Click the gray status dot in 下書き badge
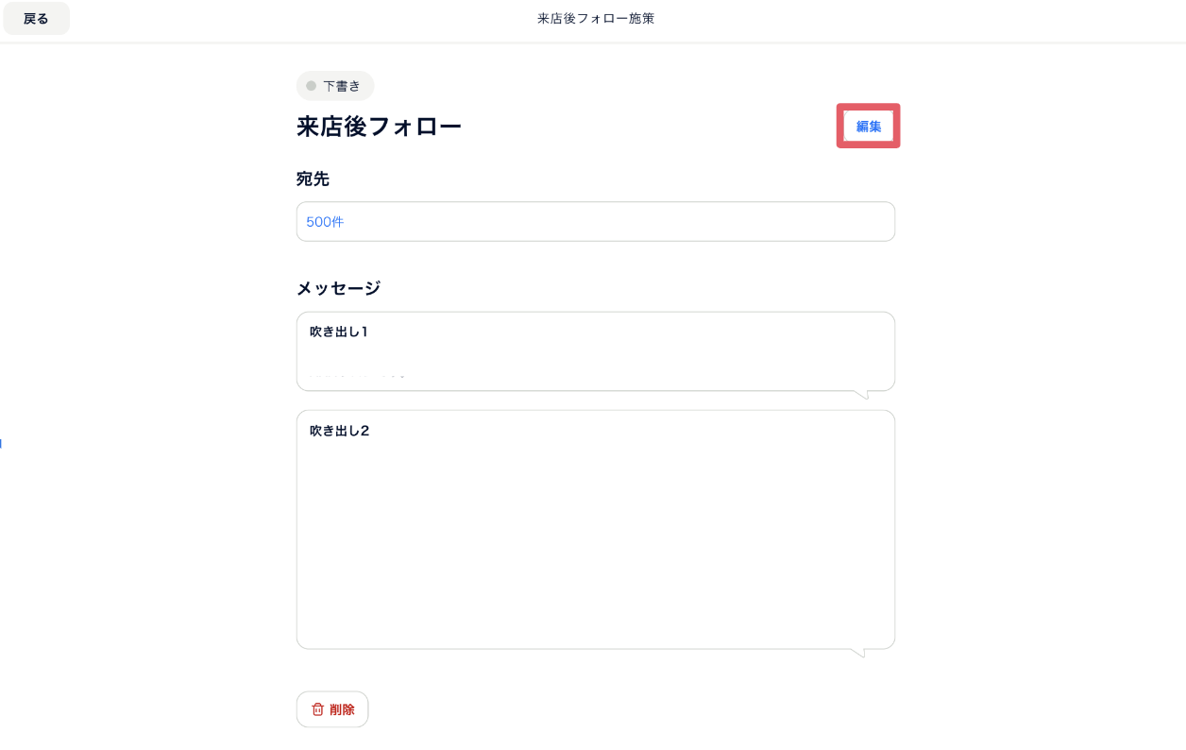The image size is (1186, 750). point(311,86)
